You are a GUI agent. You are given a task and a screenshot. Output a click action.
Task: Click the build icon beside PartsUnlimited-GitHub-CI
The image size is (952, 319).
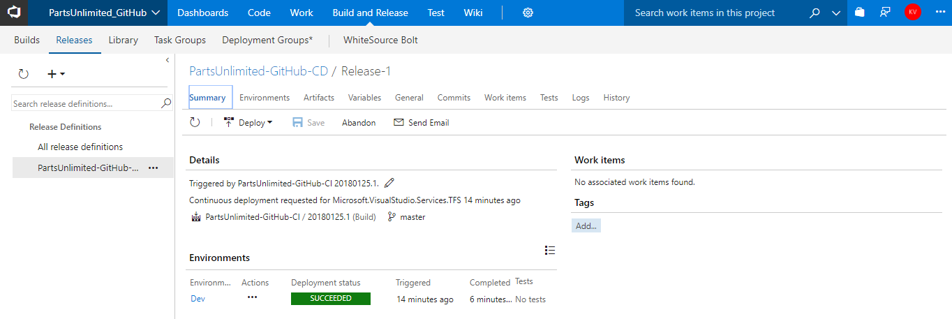coord(195,217)
